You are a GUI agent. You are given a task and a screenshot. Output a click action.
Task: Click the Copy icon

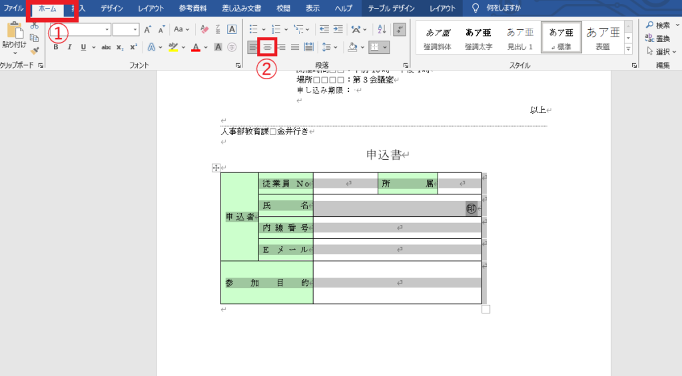(x=35, y=38)
